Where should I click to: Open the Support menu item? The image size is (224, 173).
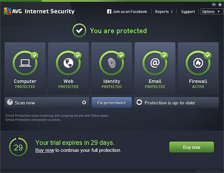click(188, 11)
